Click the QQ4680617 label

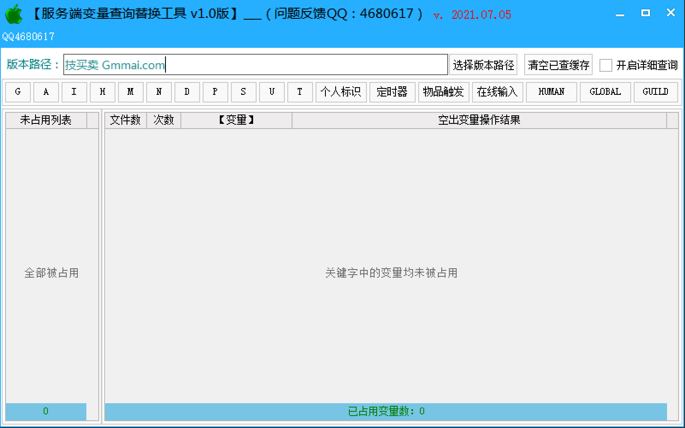(28, 37)
